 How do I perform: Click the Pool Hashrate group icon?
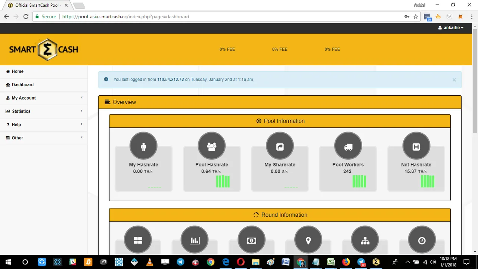tap(212, 146)
